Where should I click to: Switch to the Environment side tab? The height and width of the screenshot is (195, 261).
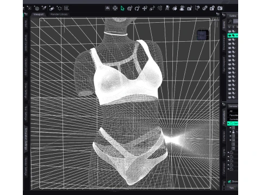click(x=224, y=43)
